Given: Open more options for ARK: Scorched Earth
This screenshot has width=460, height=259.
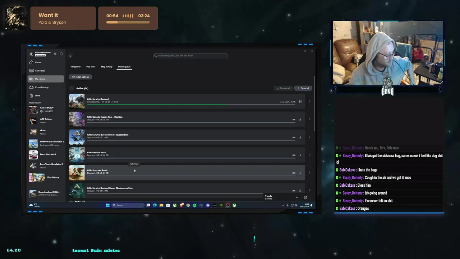Looking at the screenshot, I should point(309,173).
